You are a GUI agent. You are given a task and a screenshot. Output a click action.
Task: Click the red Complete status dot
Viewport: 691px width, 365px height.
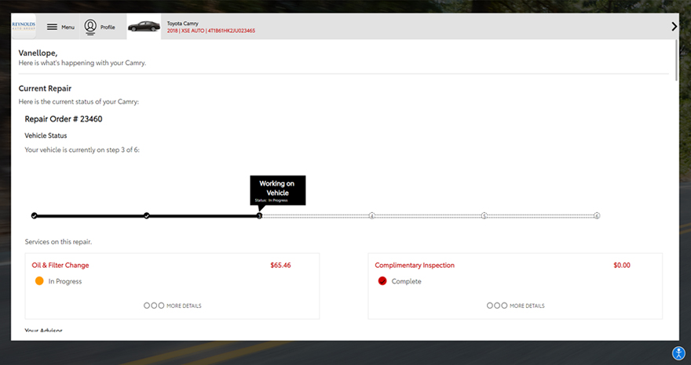point(382,281)
